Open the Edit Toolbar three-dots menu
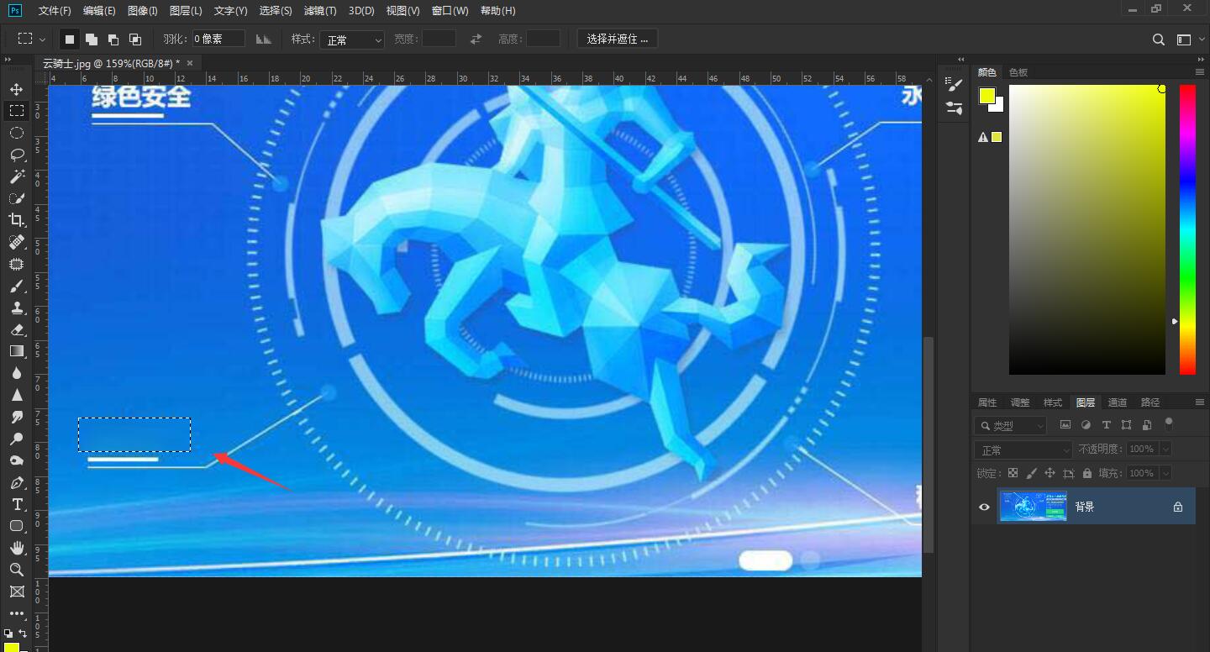 17,614
